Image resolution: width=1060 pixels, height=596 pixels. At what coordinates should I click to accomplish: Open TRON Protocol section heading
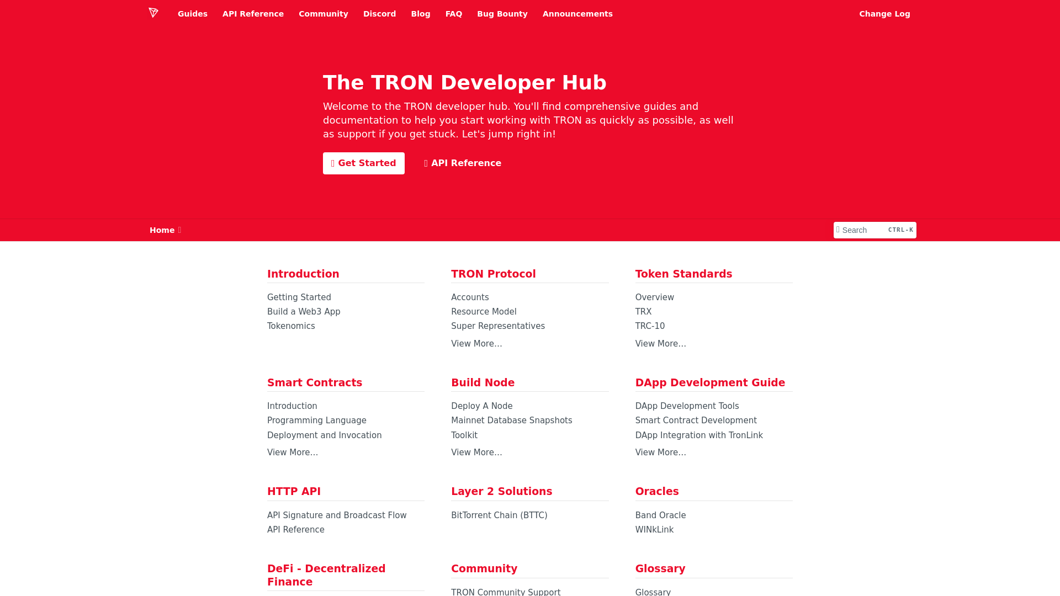pos(494,274)
